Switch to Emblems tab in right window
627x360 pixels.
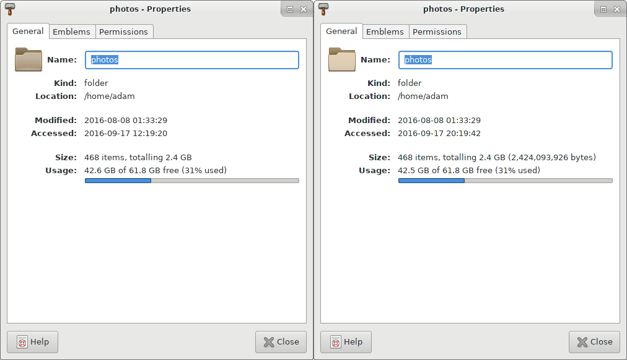(385, 32)
